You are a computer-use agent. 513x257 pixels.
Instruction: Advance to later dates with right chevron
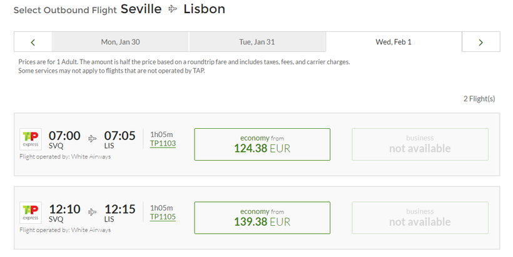[480, 42]
